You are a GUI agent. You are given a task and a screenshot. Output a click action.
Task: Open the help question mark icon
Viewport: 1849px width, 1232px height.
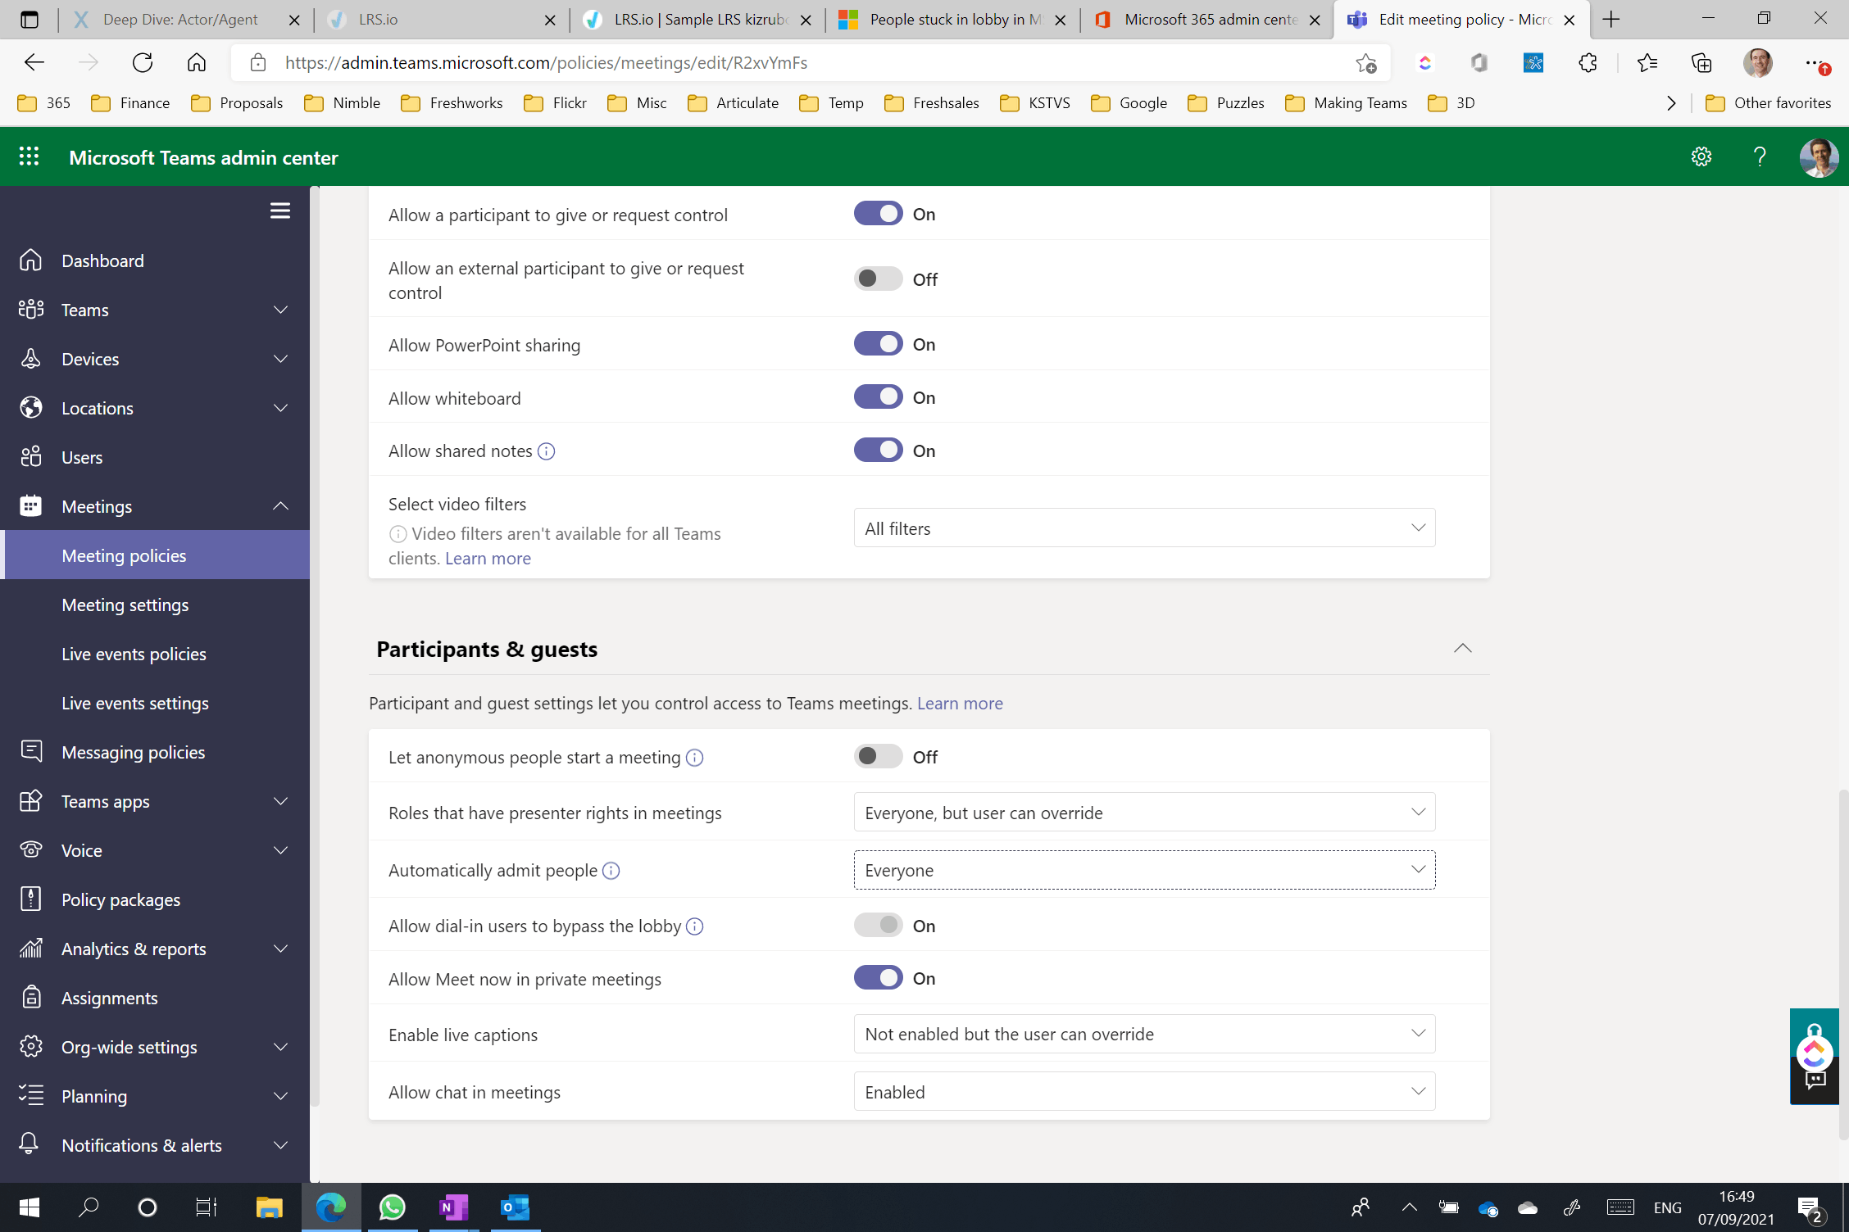(1759, 156)
